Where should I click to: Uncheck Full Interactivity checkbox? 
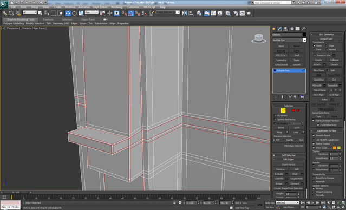pos(318,125)
